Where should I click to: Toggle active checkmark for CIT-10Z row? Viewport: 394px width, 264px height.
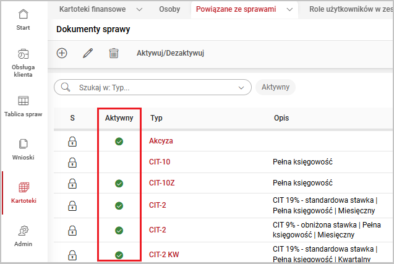coord(119,184)
